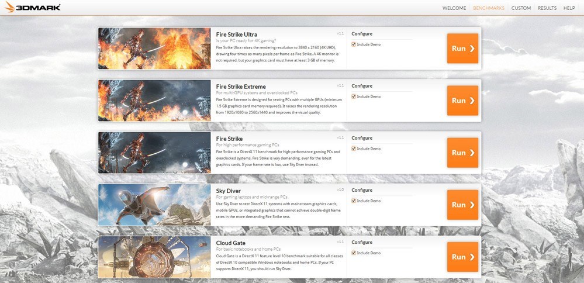584x283 pixels.
Task: Run the Fire Strike Ultra benchmark
Action: click(462, 49)
